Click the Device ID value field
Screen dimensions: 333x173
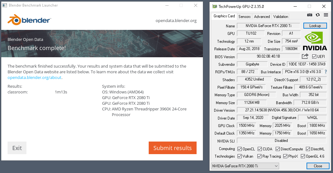click(307, 64)
